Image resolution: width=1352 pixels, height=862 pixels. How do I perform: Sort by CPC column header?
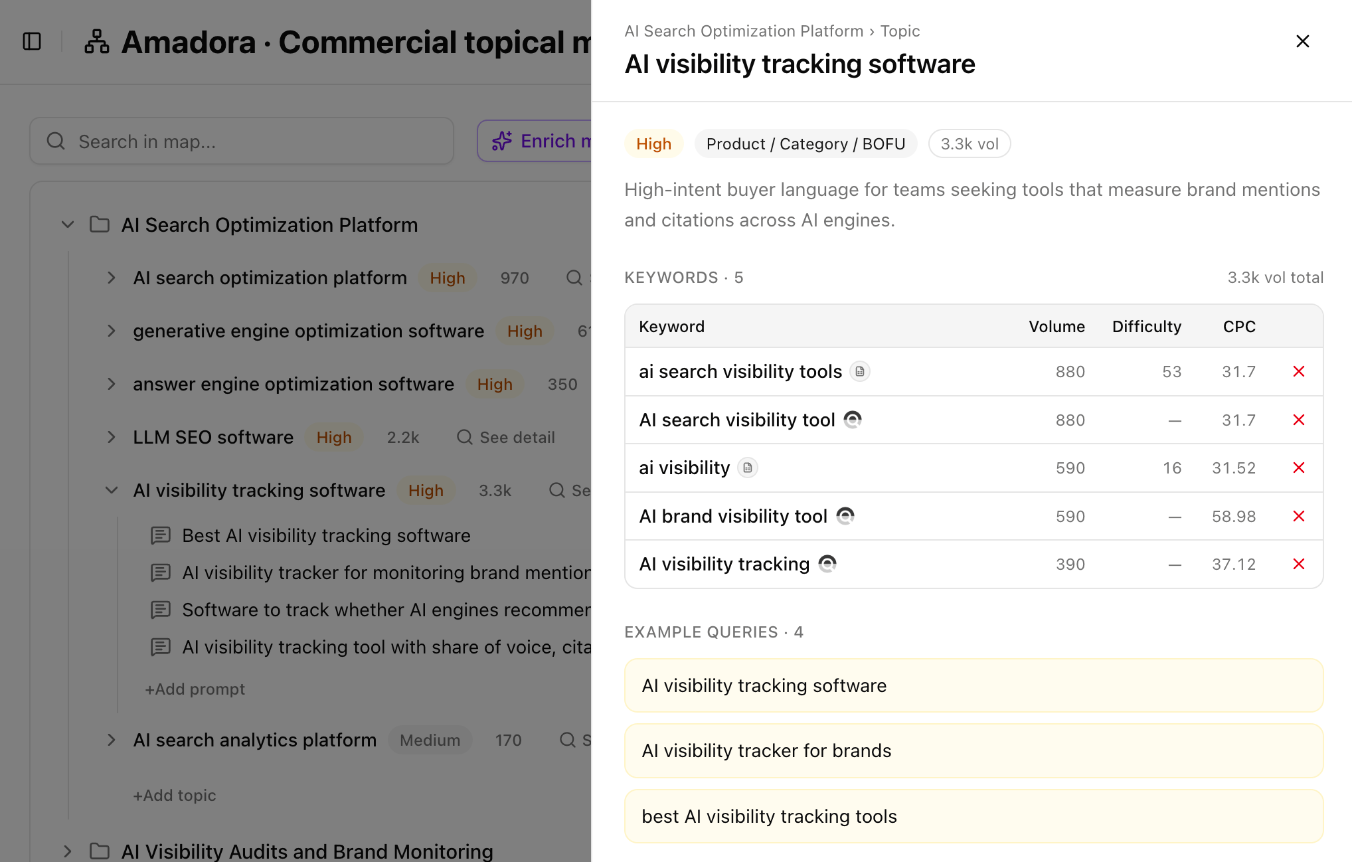(x=1239, y=326)
